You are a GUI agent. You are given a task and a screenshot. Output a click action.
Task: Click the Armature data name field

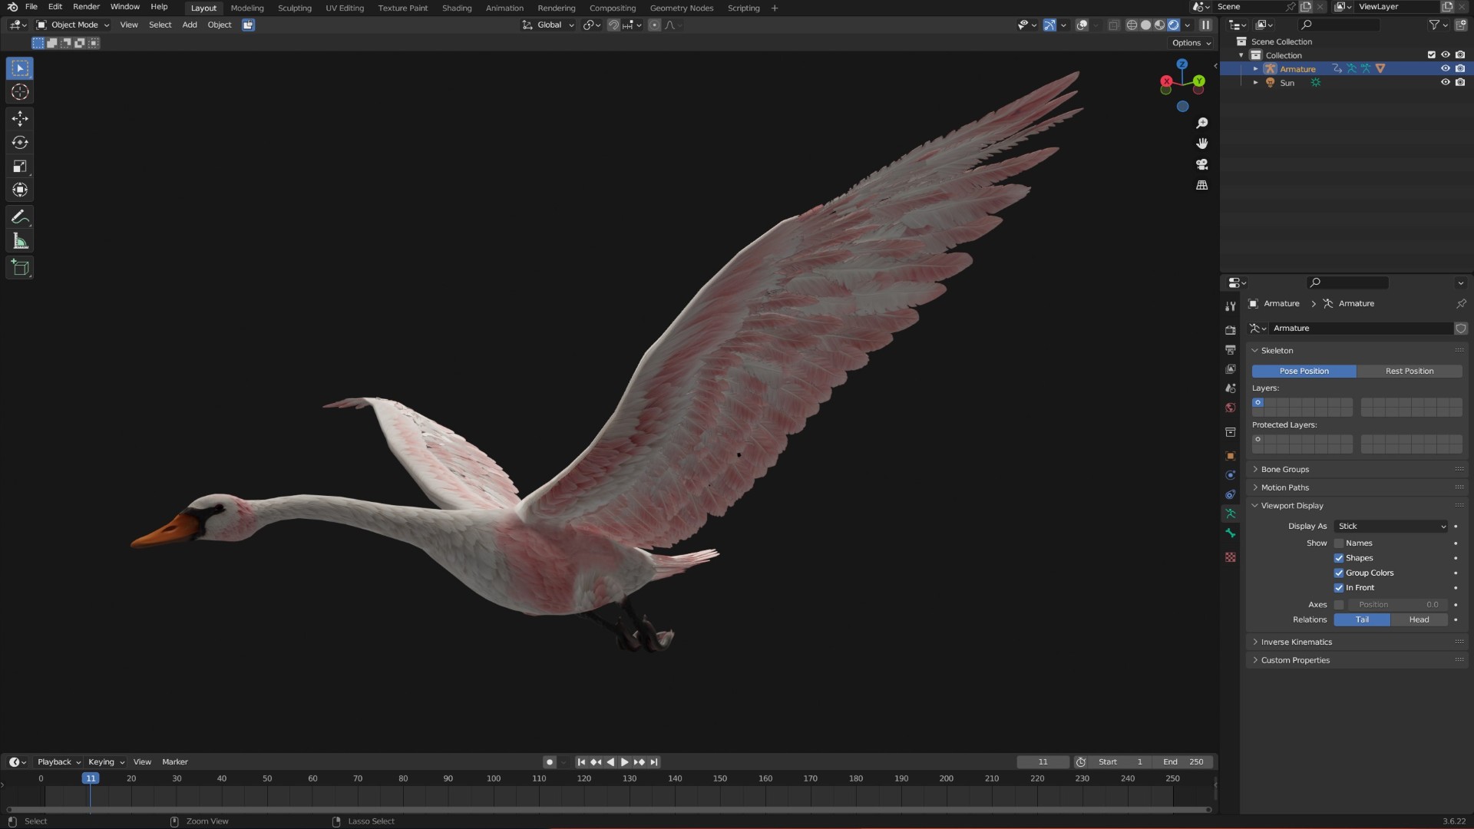pos(1362,329)
